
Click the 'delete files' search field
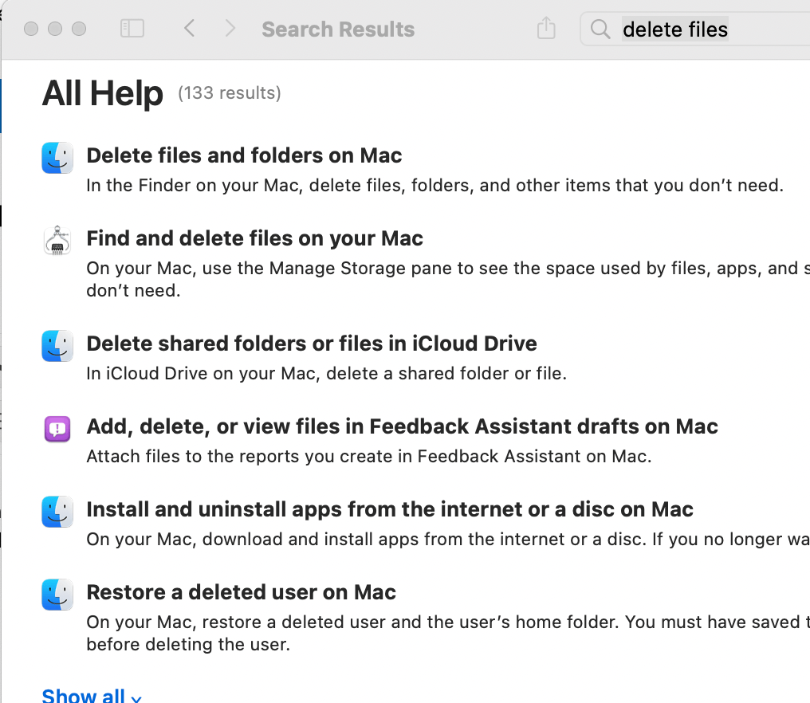point(695,29)
